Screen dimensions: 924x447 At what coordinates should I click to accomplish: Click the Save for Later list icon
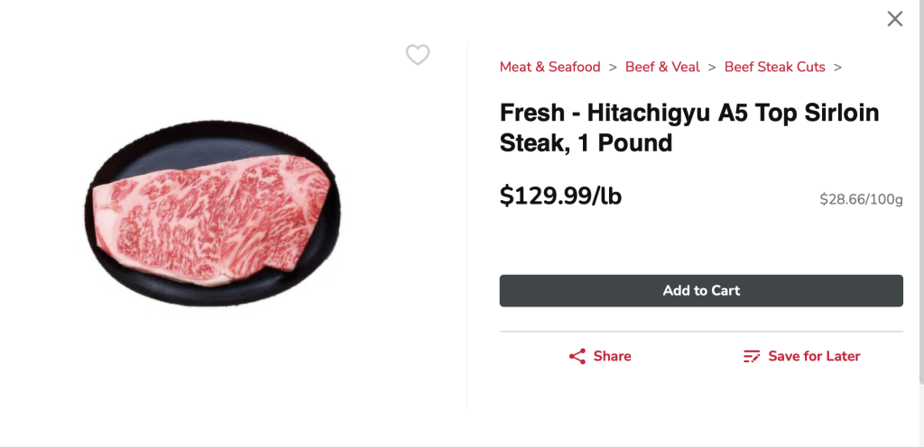coord(752,356)
